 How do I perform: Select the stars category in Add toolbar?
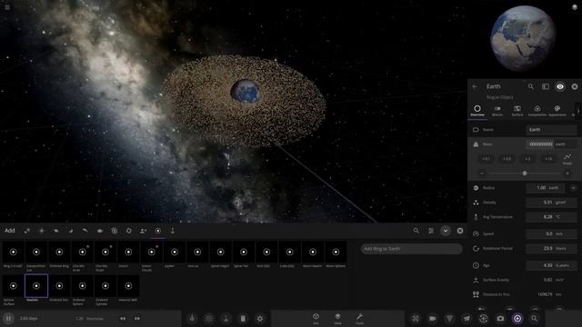(42, 231)
